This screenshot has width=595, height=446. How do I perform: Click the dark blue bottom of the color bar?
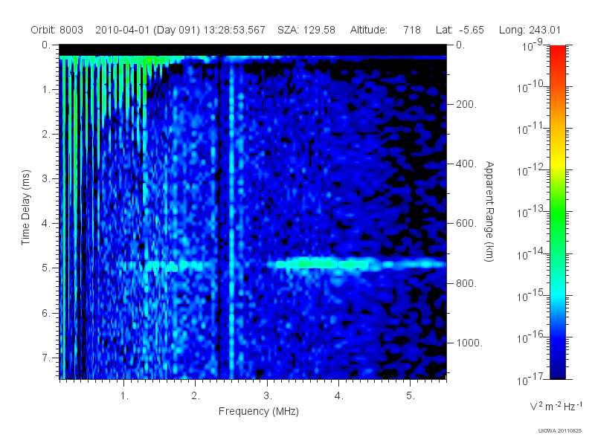click(557, 374)
